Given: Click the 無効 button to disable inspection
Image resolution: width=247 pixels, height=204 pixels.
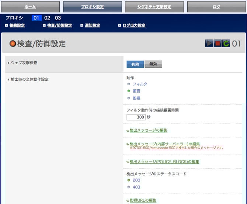Looking at the screenshot, I should coord(153,64).
